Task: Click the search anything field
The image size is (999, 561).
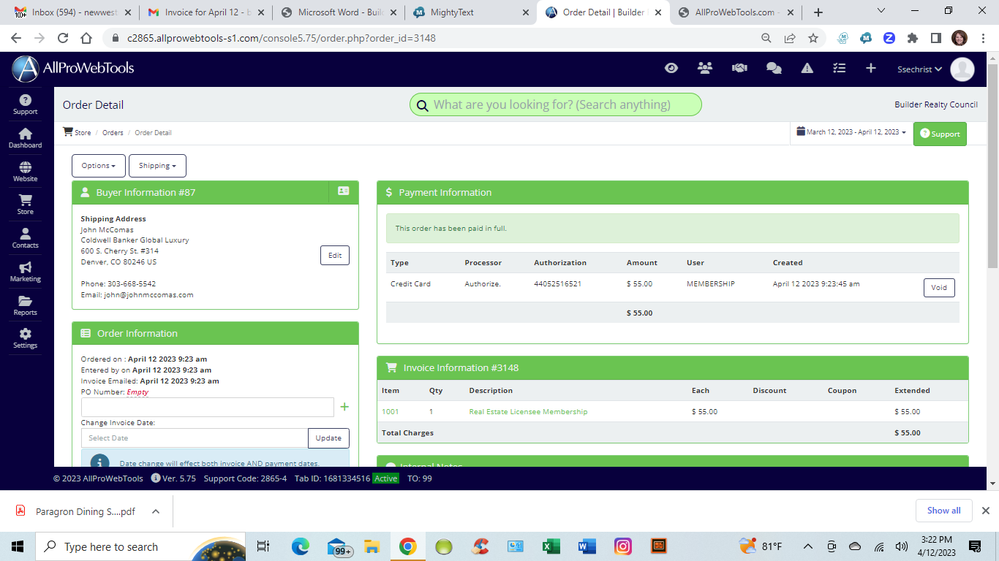Action: 556,104
